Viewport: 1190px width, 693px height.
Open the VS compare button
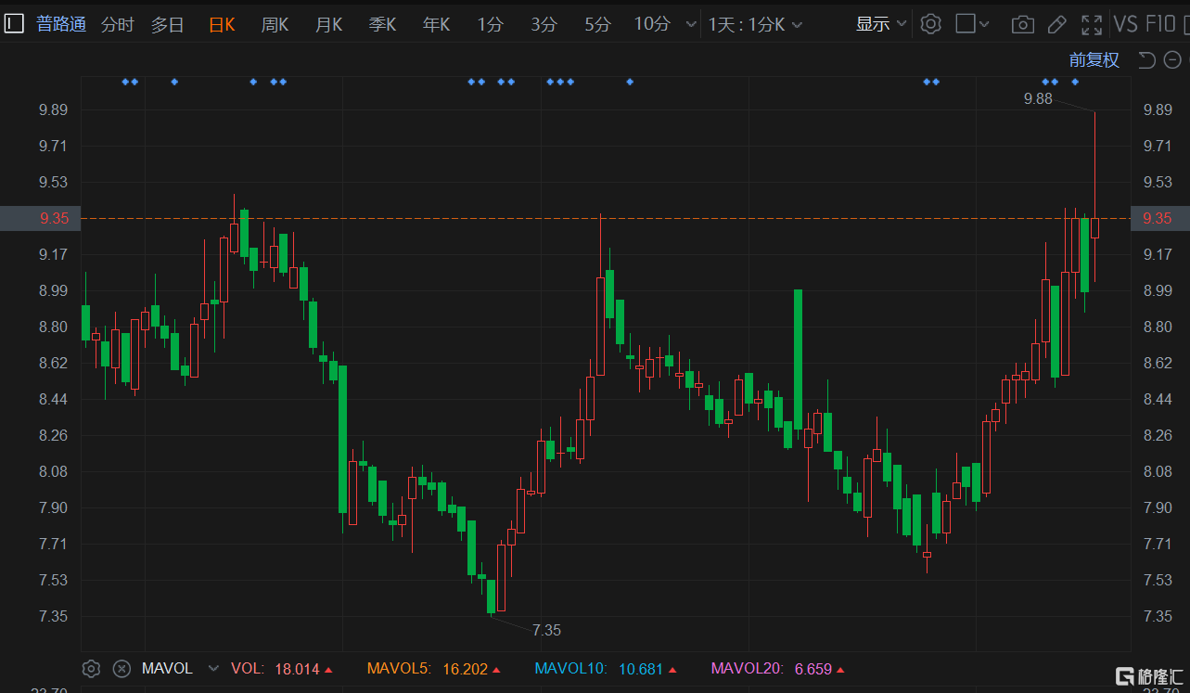pyautogui.click(x=1125, y=24)
